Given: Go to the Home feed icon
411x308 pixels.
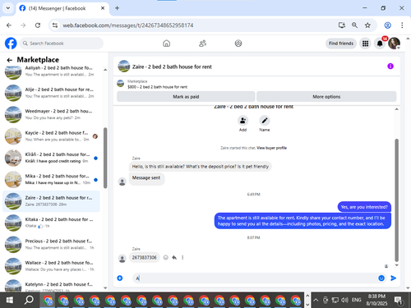Looking at the screenshot, I should [x=166, y=44].
